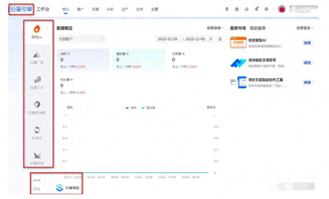Switch to 我的服务 tab
Screen dimensions: 329x199
point(258,28)
